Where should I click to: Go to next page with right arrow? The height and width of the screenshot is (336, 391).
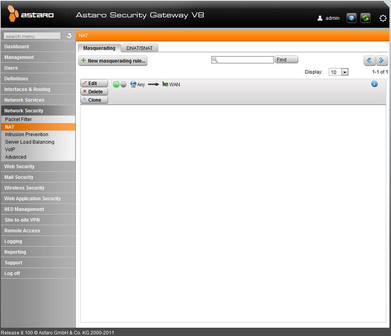tap(381, 60)
